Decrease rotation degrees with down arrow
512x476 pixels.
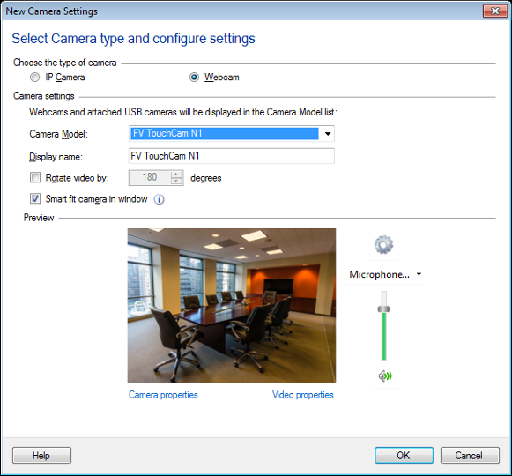click(176, 182)
